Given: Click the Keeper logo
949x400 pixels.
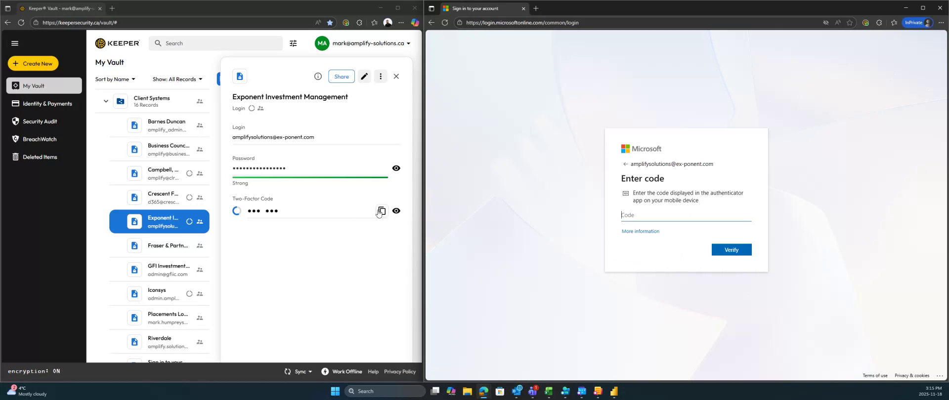Looking at the screenshot, I should pos(117,43).
